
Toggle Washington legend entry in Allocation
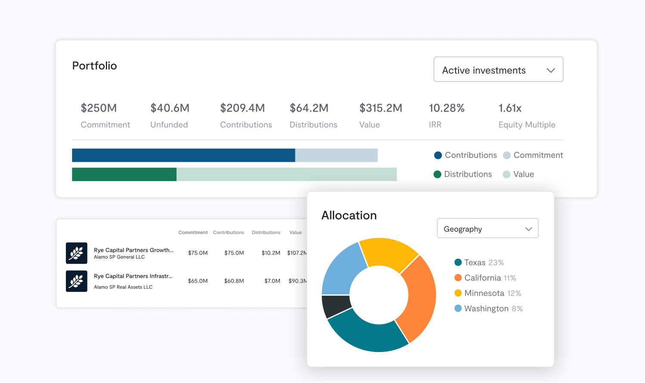pyautogui.click(x=488, y=309)
